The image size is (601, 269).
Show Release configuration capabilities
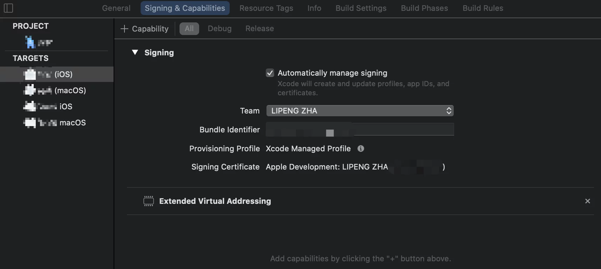259,29
